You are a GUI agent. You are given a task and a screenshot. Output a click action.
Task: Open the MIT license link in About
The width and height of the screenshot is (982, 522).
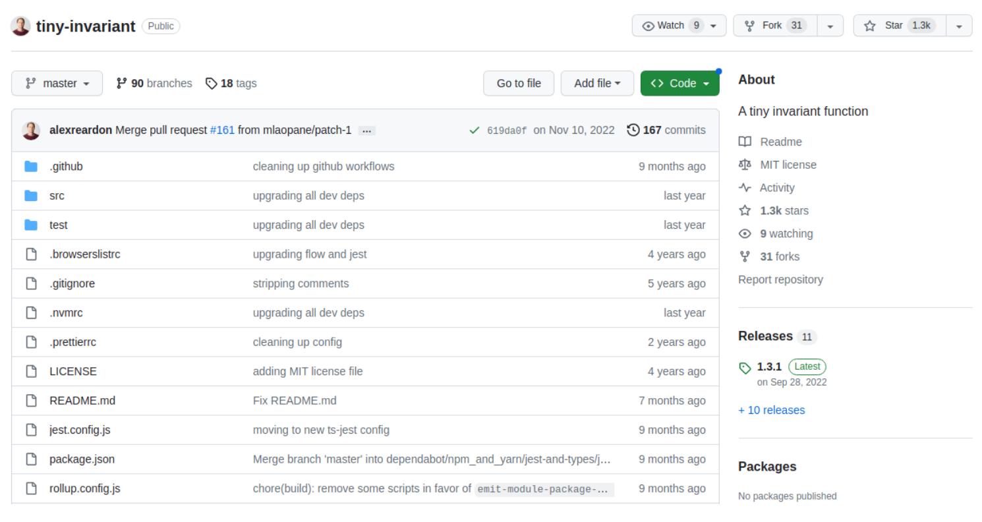(788, 165)
